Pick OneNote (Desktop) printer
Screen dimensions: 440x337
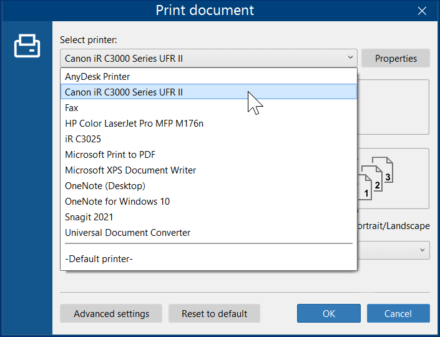[208, 186]
